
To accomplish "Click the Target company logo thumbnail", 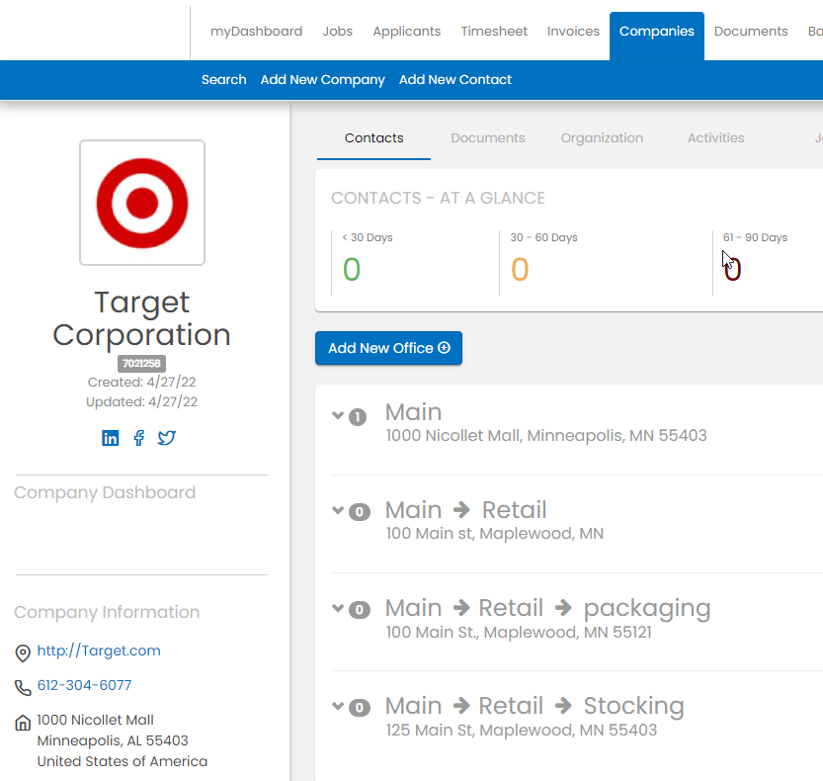I will tap(142, 203).
